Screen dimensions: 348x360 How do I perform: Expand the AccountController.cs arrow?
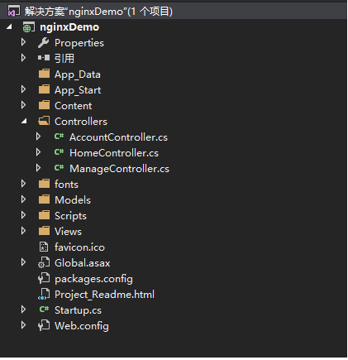[39, 137]
